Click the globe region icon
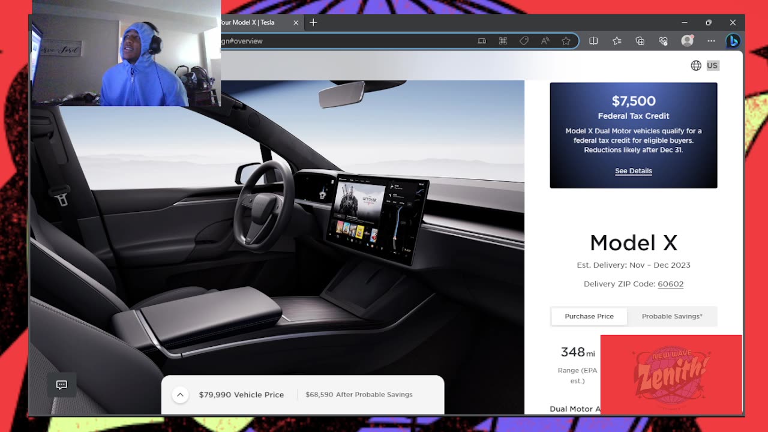Viewport: 768px width, 432px height. tap(696, 65)
